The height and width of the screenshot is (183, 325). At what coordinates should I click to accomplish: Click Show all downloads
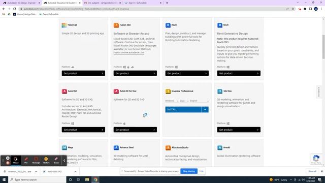point(312,171)
